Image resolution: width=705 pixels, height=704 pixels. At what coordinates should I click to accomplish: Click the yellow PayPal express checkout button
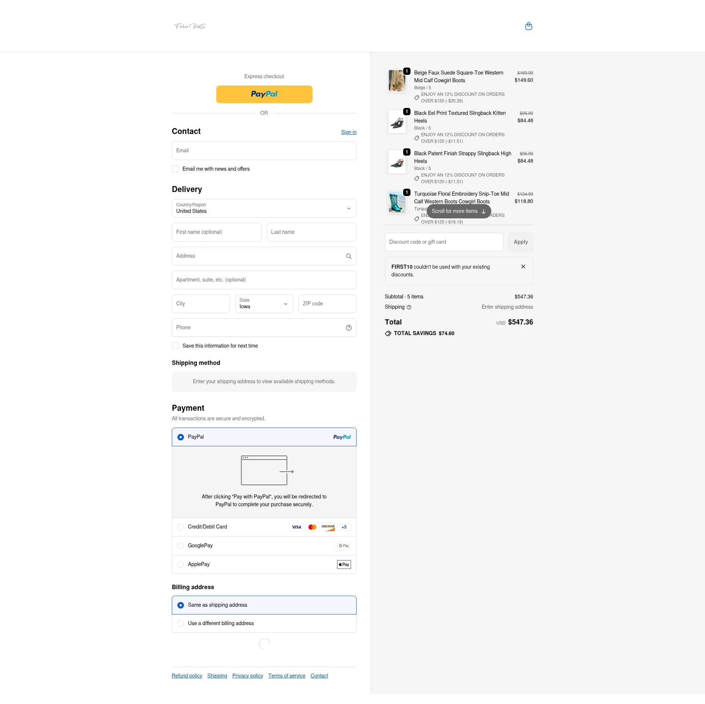(x=264, y=94)
